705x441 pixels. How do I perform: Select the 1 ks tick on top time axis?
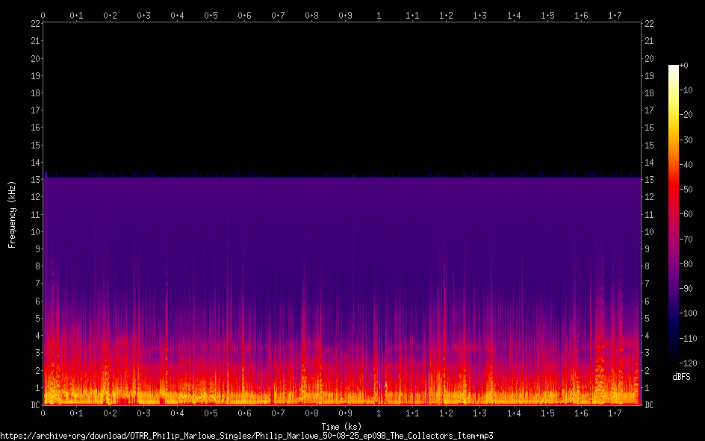(x=379, y=15)
